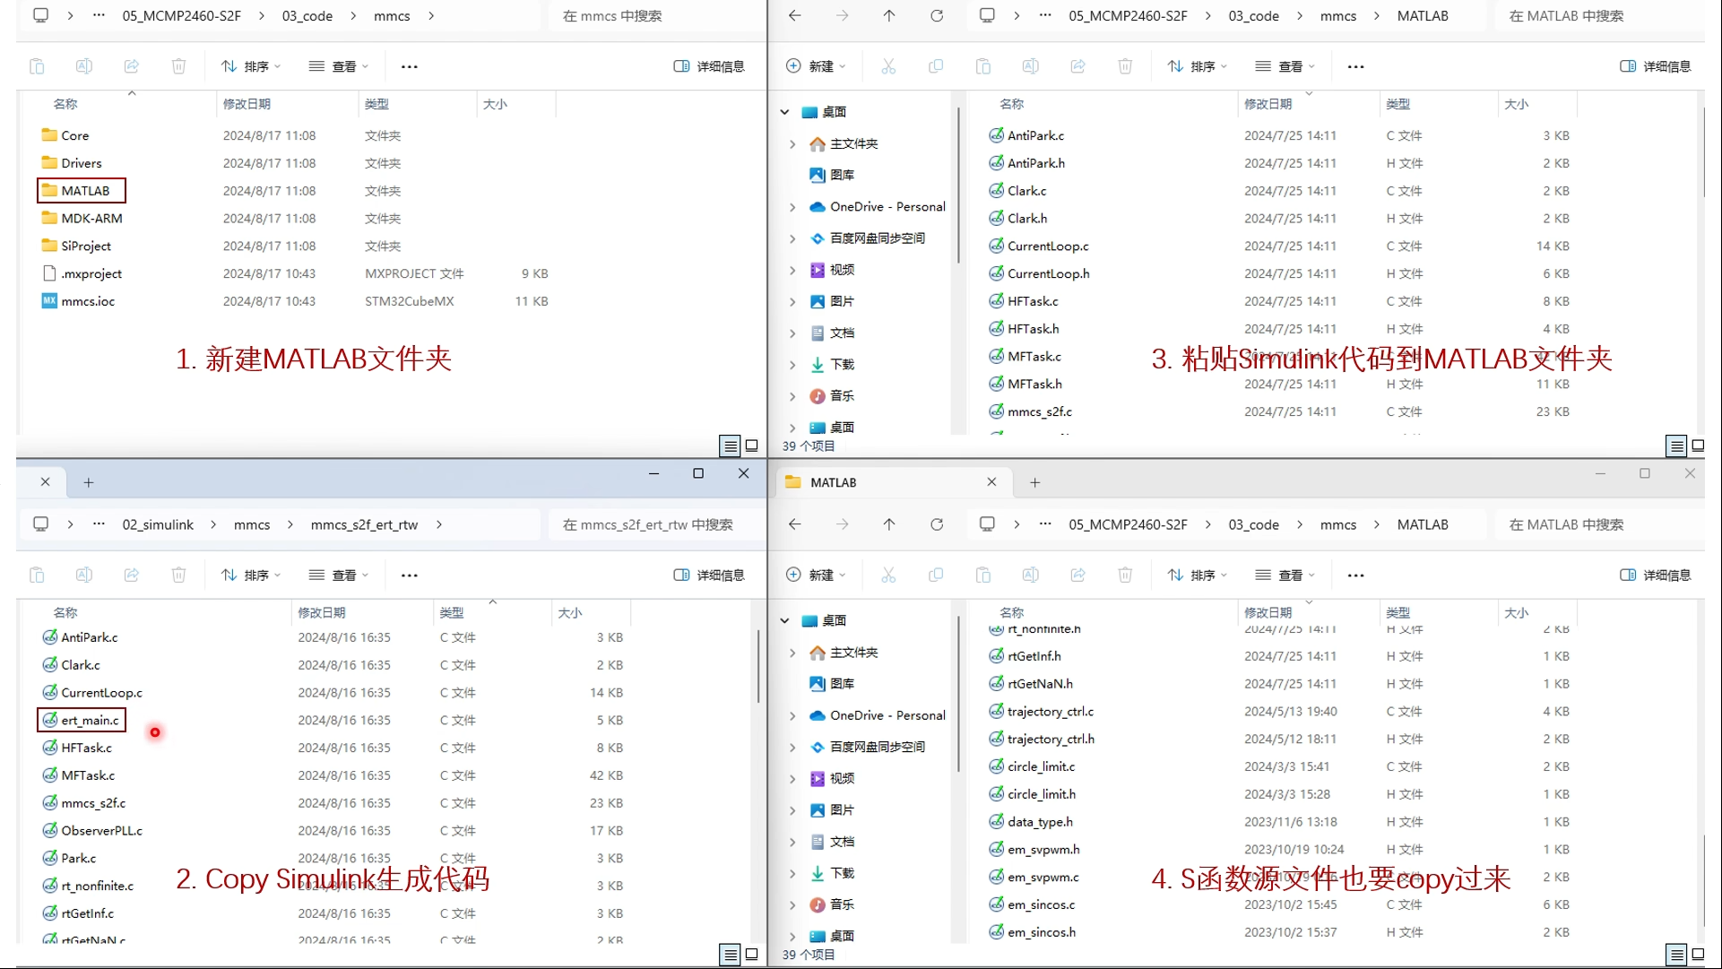Click 03_code breadcrumb in top-left address bar

(307, 15)
